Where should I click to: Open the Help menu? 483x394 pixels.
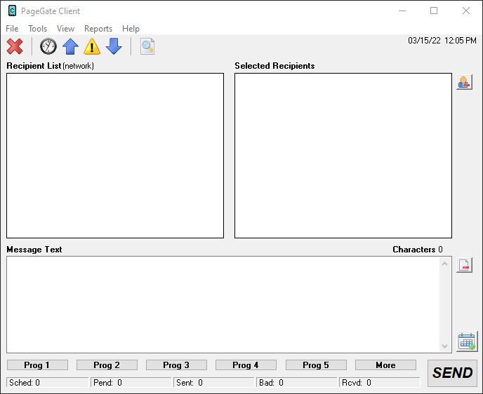131,29
